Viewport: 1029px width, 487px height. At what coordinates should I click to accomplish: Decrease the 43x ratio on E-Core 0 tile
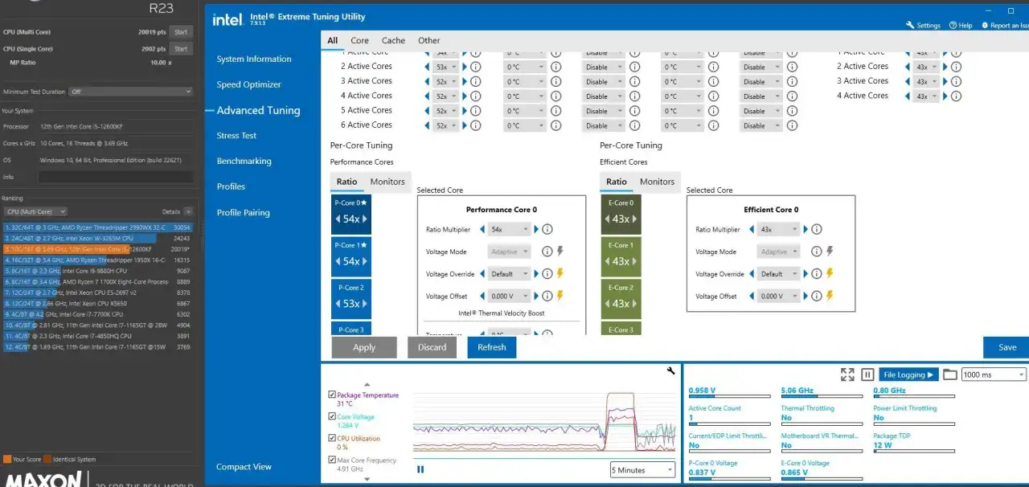click(x=608, y=219)
